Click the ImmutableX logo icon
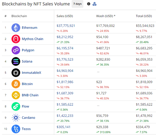156x135 pixels. coord(16,73)
